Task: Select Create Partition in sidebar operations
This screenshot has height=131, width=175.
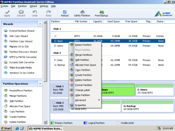Action: point(15,117)
